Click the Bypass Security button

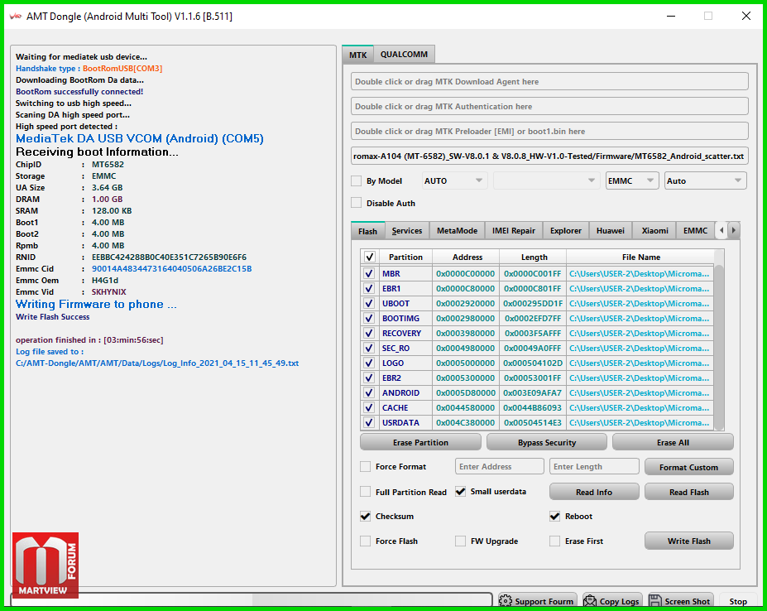point(546,443)
